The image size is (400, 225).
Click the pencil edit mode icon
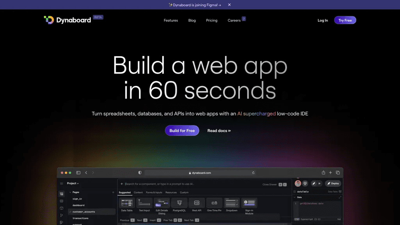coord(314,184)
